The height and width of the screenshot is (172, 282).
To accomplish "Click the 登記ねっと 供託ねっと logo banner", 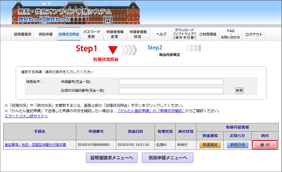I will tap(76, 12).
